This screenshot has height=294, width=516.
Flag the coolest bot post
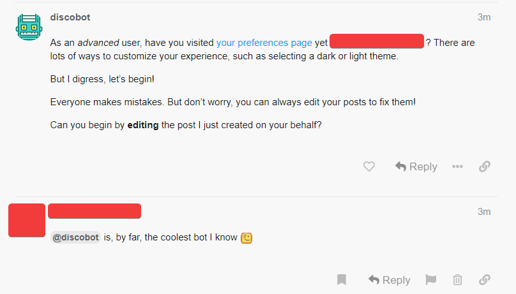coord(430,280)
